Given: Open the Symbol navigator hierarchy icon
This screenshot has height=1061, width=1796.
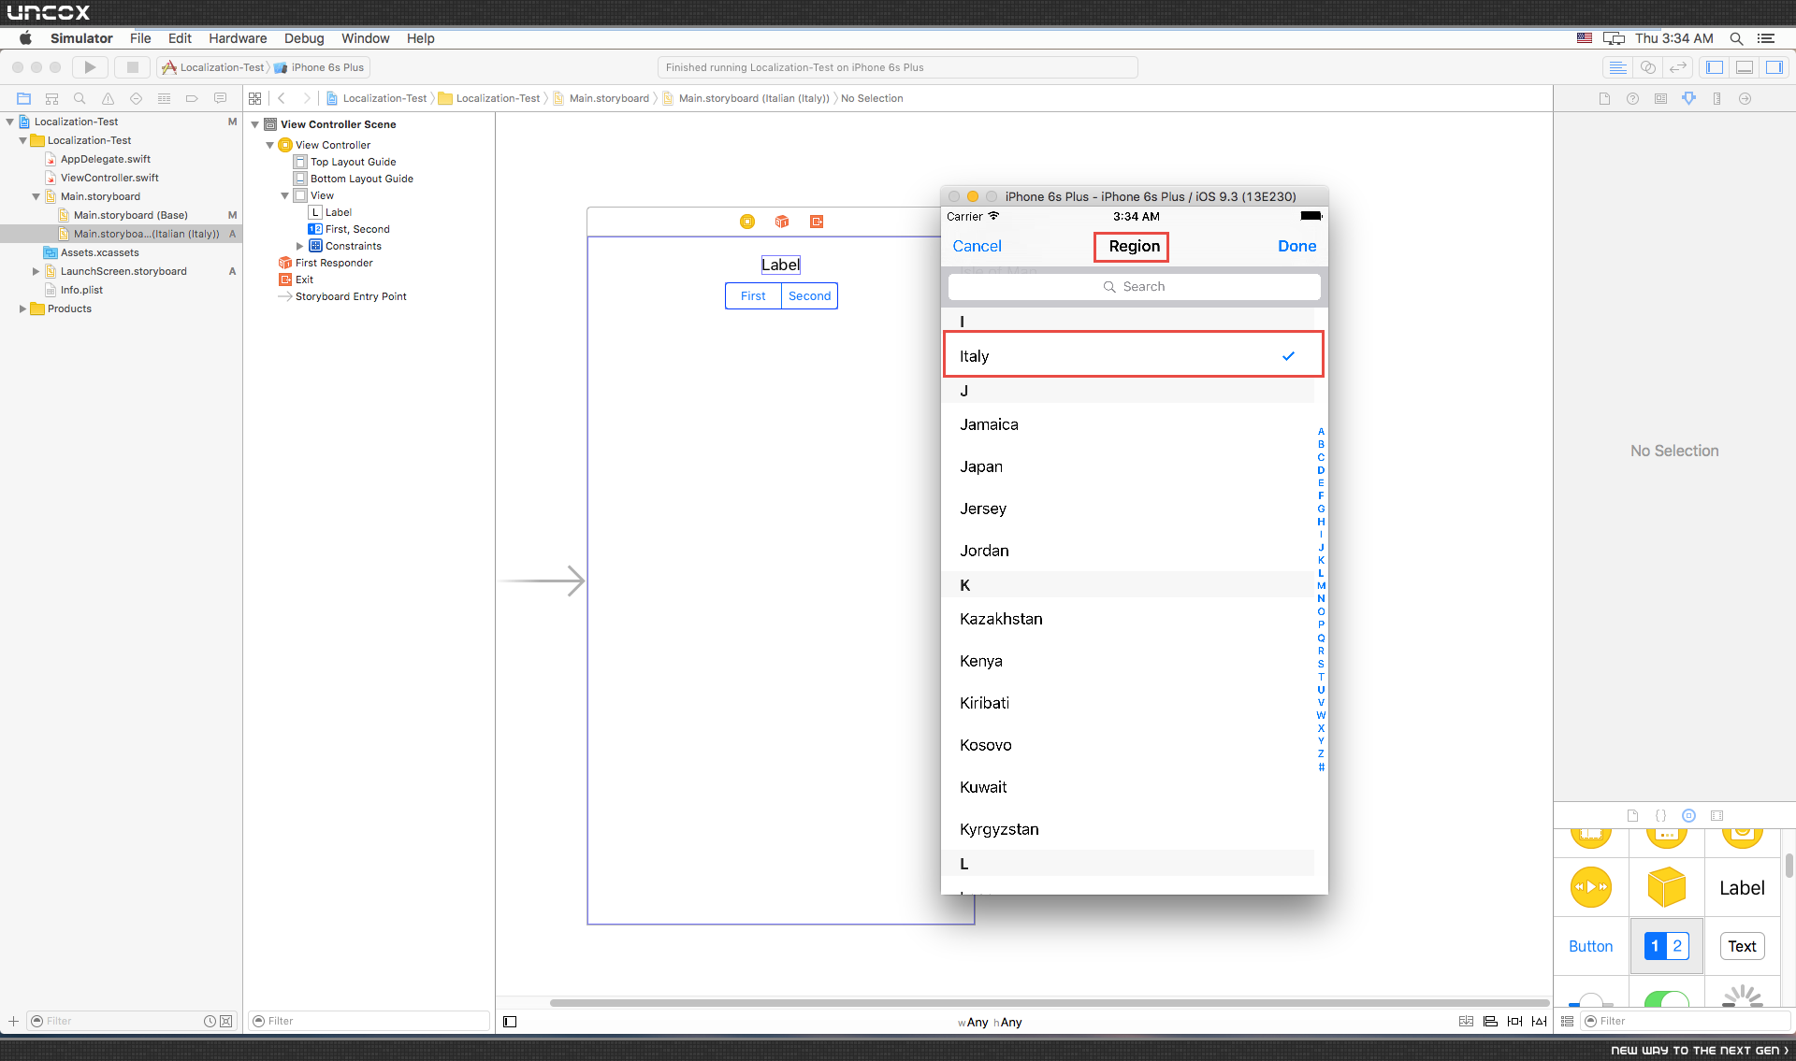Looking at the screenshot, I should tap(52, 98).
